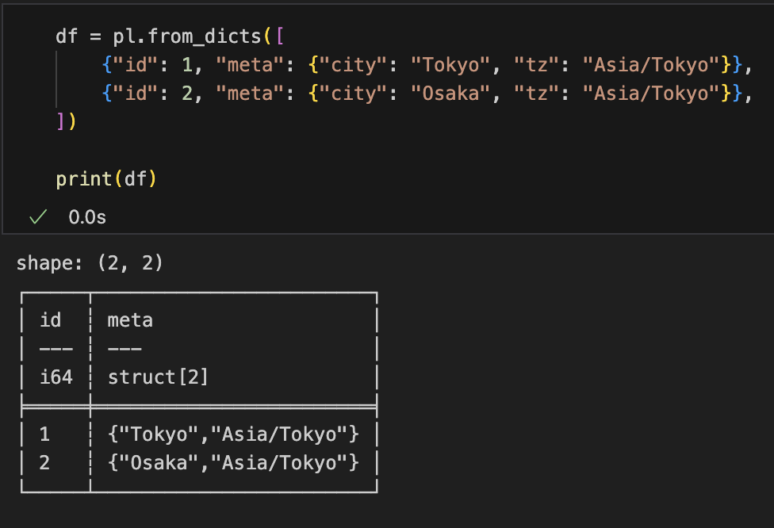Click the pl module name in the code
Screen dimensions: 774x528
click(124, 36)
